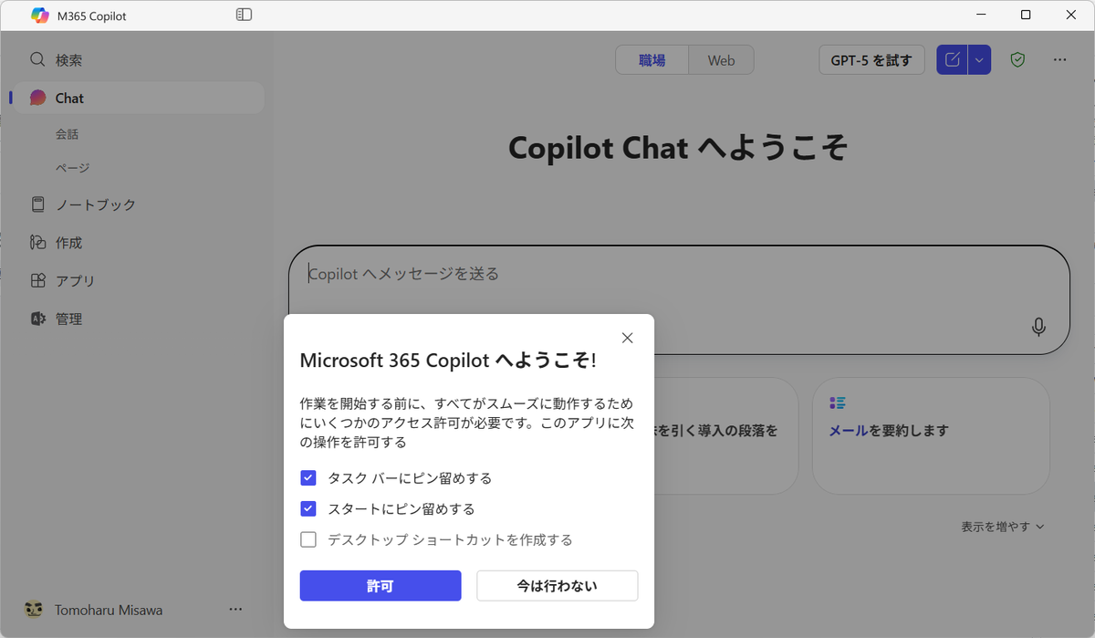Click the Copilot へメッセージを送る input field

coord(679,299)
